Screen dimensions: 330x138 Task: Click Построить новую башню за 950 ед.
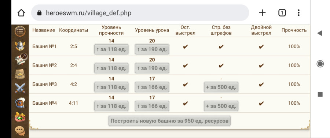click(169, 121)
